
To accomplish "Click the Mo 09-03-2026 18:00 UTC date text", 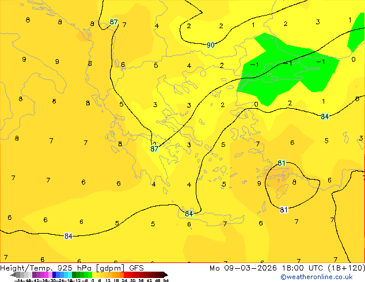I will [x=267, y=268].
